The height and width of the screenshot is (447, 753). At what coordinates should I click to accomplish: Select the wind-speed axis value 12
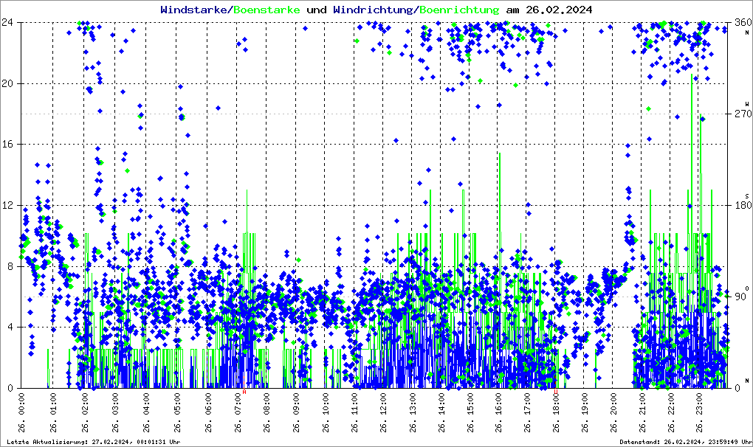7,205
